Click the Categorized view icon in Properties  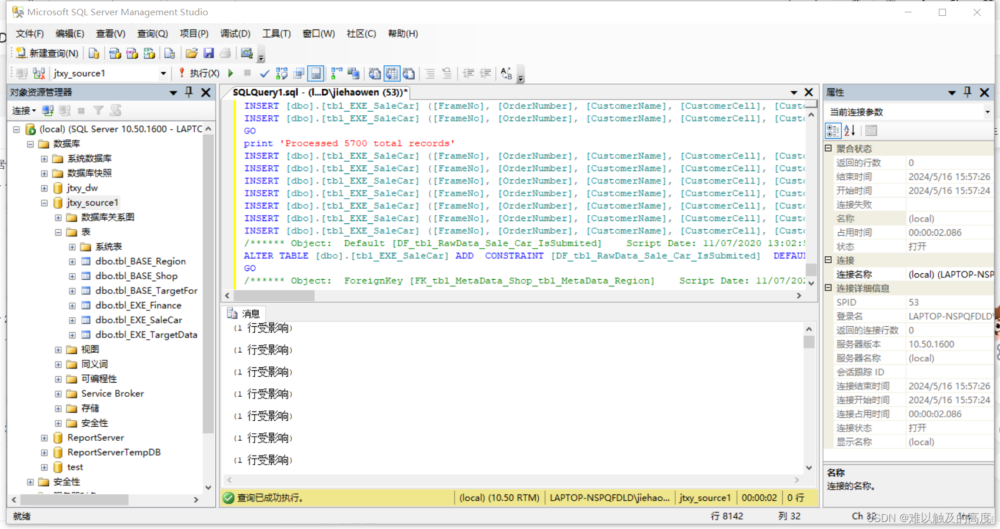point(833,130)
